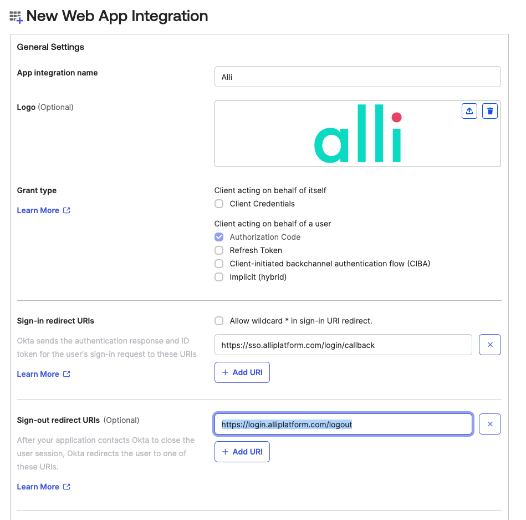The height and width of the screenshot is (520, 526).
Task: Check Client-initiated backchannel authentication flow (CIBA)
Action: pos(219,264)
